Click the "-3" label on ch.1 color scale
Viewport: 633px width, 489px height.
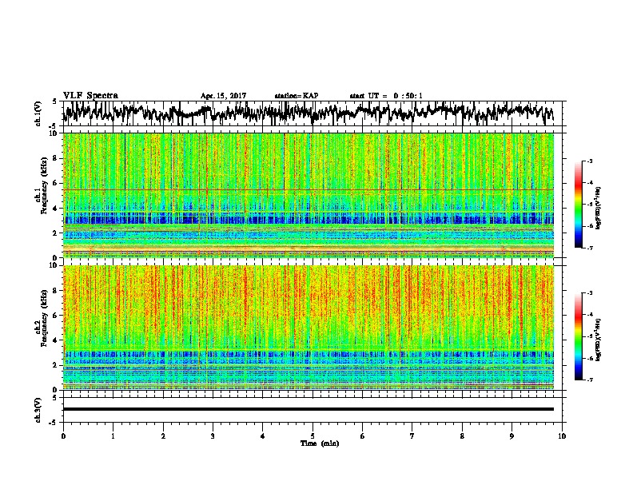[x=590, y=161]
